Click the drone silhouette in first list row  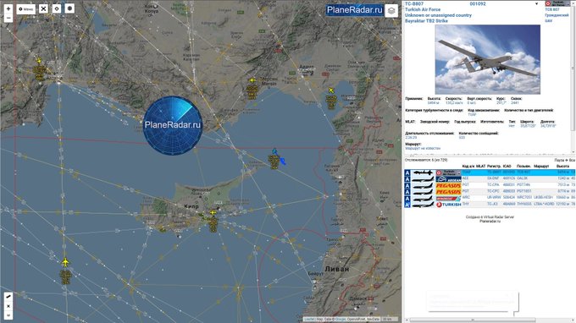click(x=423, y=172)
